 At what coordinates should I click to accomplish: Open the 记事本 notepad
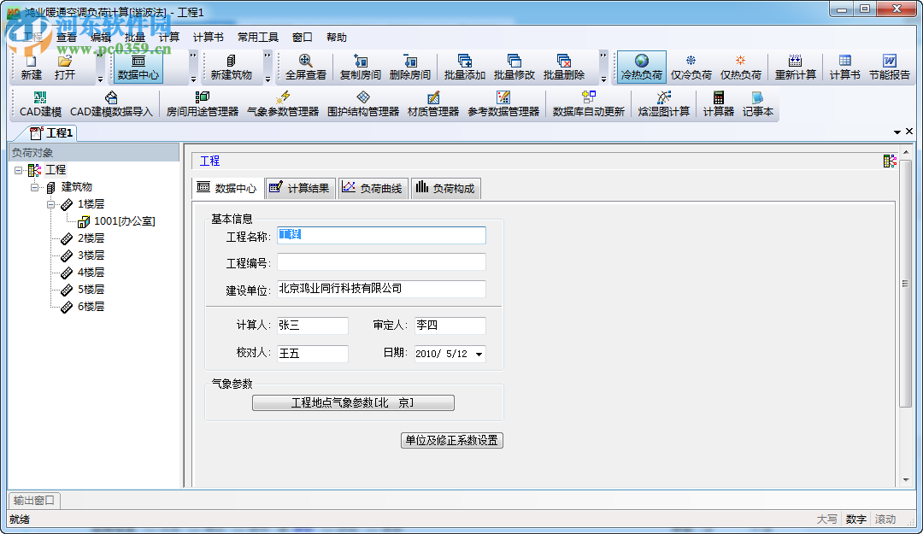(757, 104)
